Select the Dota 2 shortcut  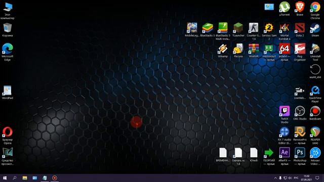(300, 30)
